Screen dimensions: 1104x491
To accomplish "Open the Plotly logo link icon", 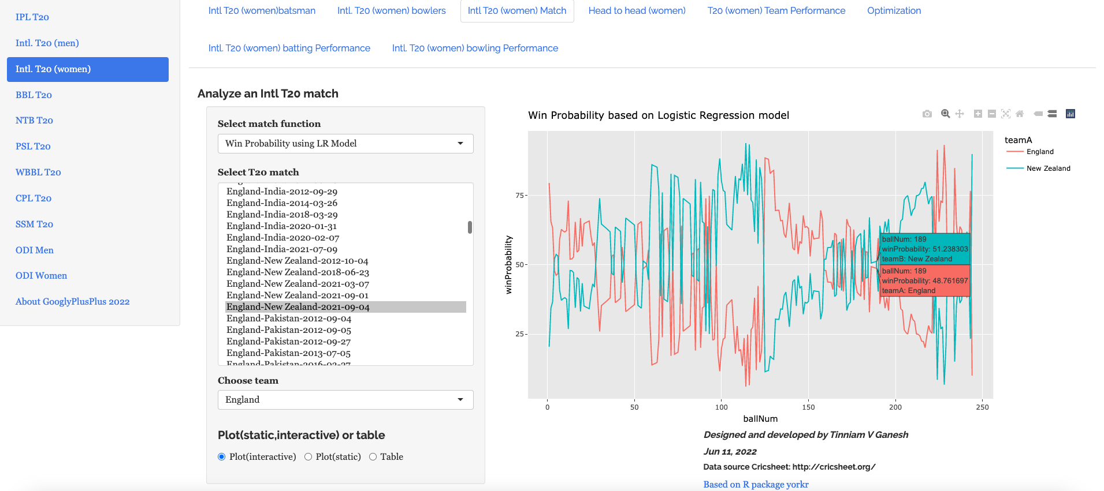I will pos(1070,114).
